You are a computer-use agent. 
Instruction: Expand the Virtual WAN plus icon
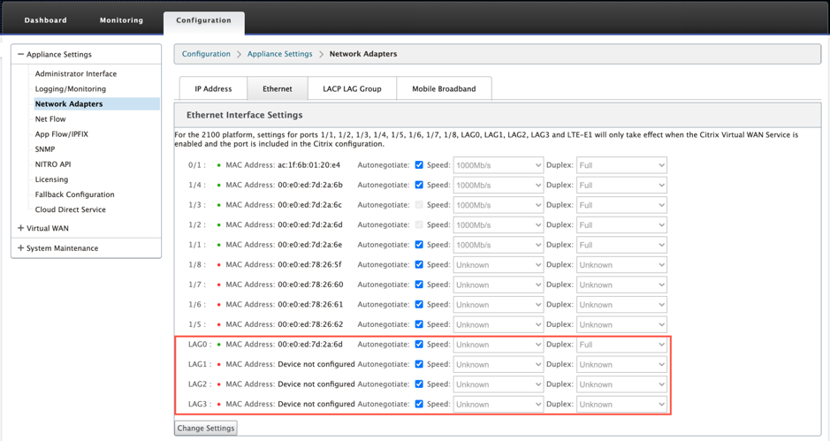click(20, 228)
